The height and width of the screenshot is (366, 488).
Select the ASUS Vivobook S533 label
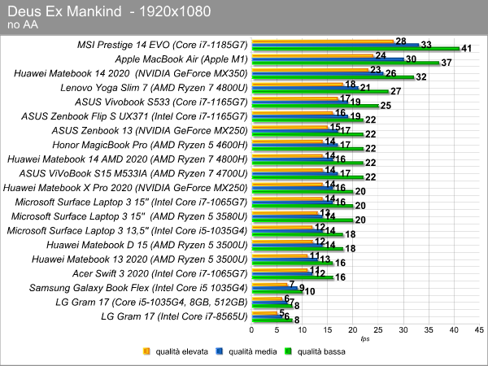coord(161,102)
